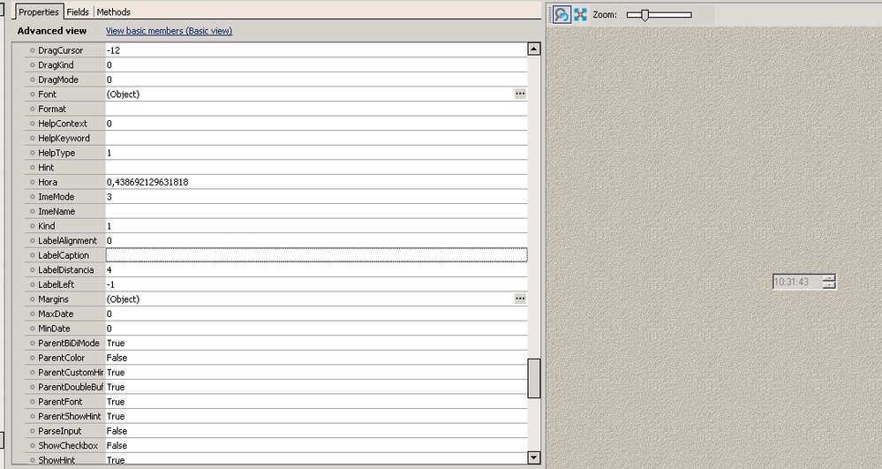Select the MinDate property name

point(55,329)
